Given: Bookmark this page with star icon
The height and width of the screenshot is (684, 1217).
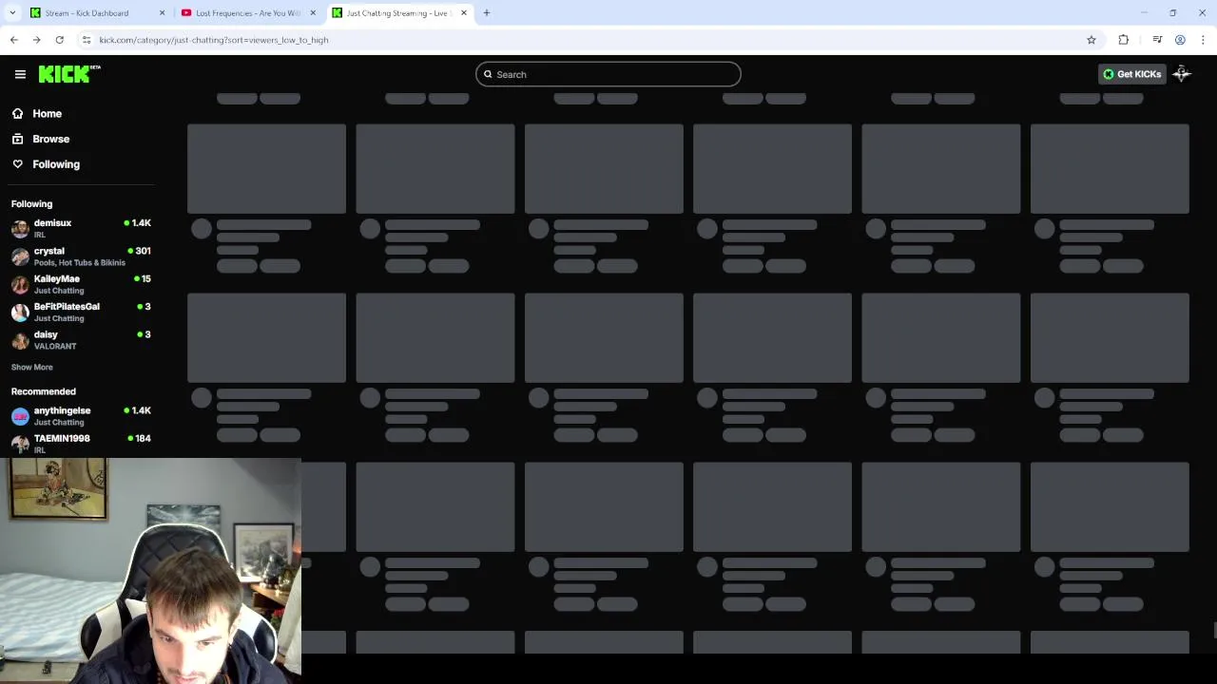Looking at the screenshot, I should [1091, 40].
